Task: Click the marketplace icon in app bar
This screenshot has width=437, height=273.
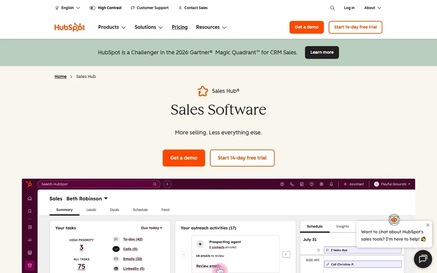Action: pyautogui.click(x=301, y=184)
